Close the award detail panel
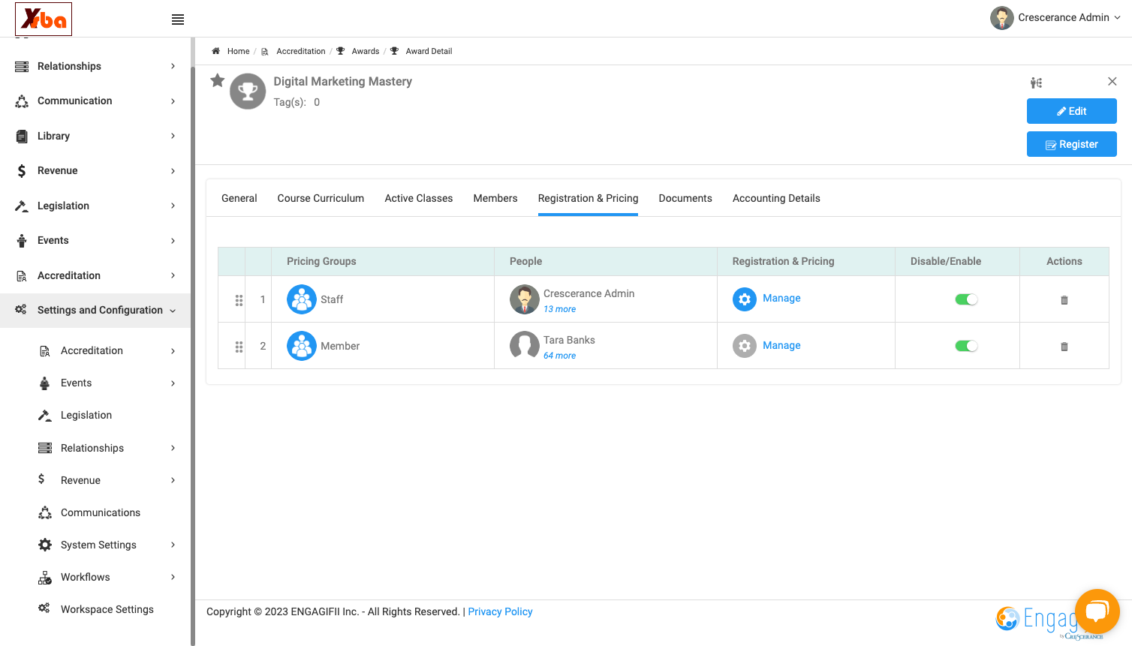 coord(1112,81)
